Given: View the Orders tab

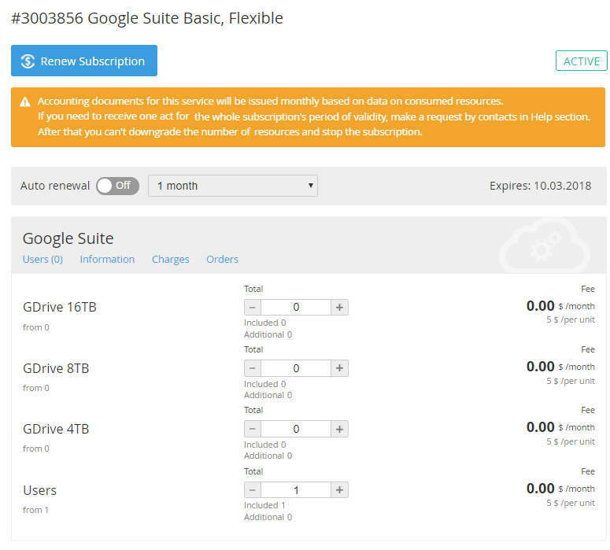Looking at the screenshot, I should [222, 259].
